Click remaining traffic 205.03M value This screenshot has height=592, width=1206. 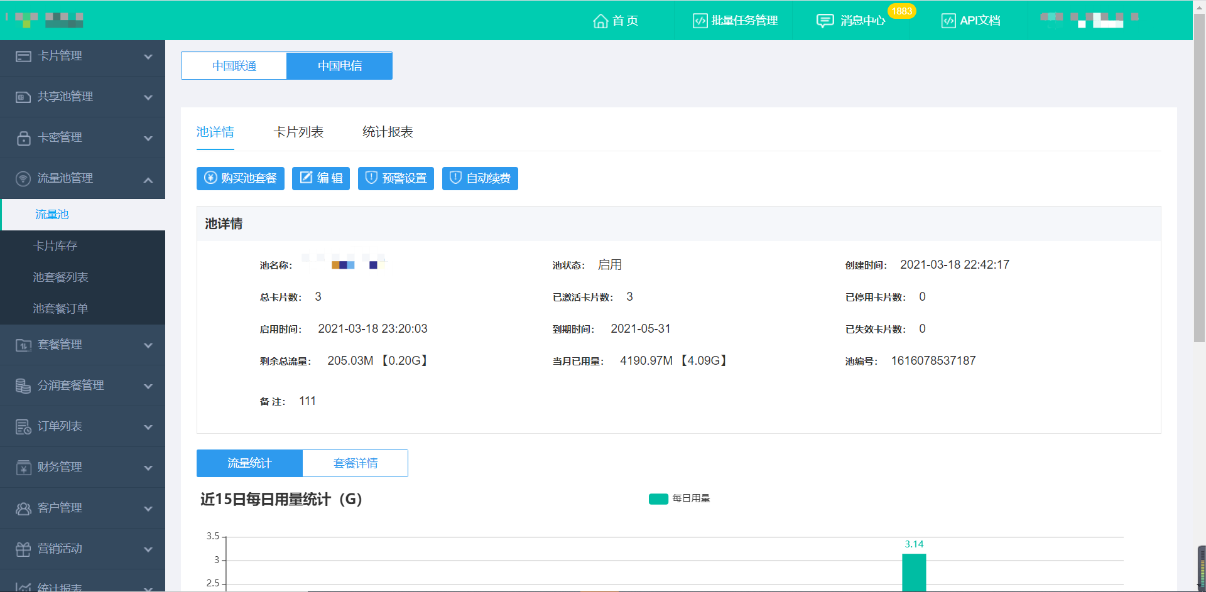[378, 361]
